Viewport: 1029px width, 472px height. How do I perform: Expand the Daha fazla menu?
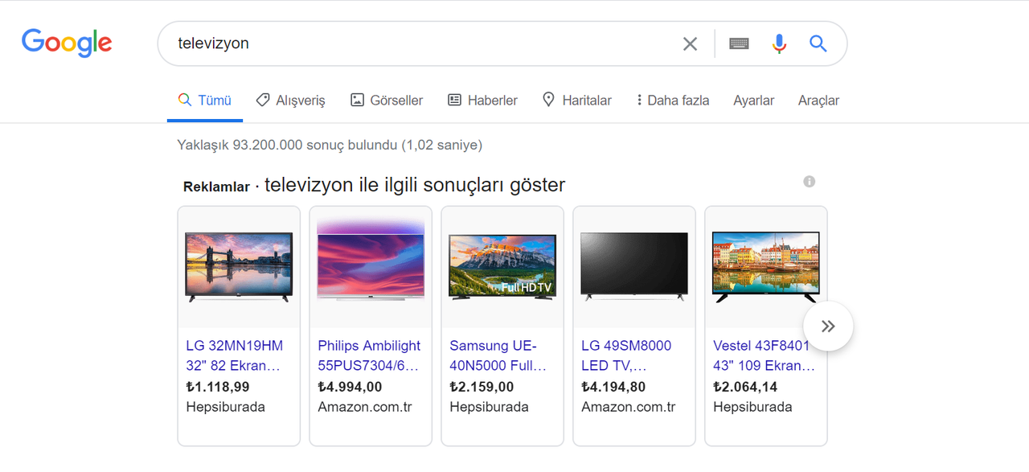(x=672, y=101)
